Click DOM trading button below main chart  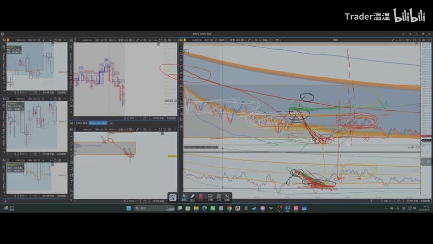[x=412, y=201]
